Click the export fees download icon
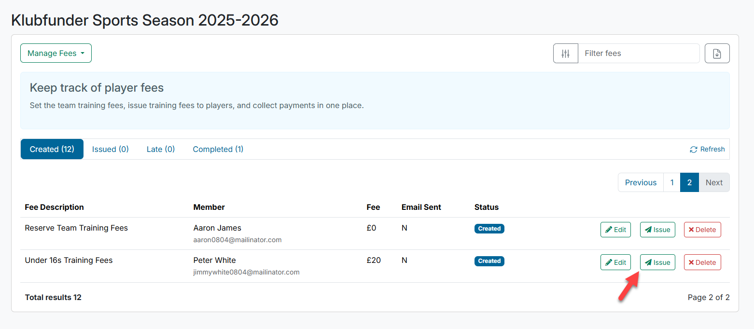The image size is (754, 329). 717,53
